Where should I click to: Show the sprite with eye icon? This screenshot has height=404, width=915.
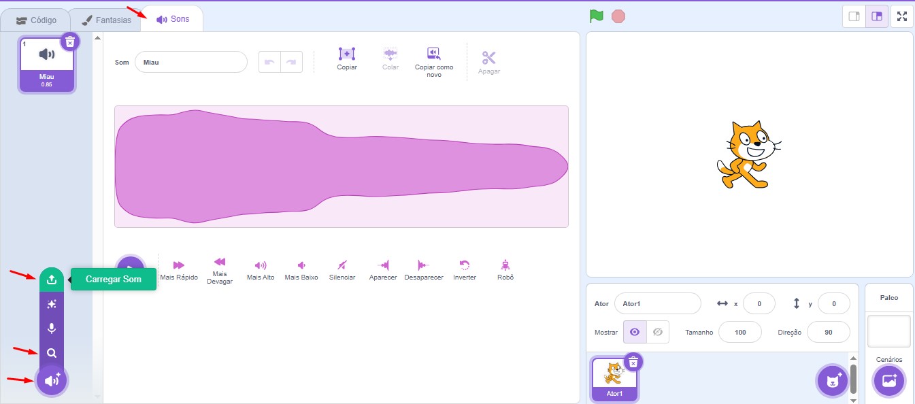(x=635, y=332)
